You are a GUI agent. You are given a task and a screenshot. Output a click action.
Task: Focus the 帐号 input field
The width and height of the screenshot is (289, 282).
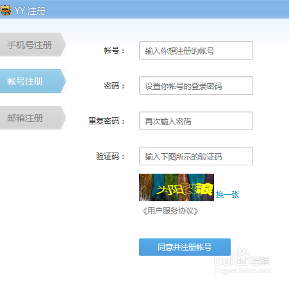[x=196, y=51]
